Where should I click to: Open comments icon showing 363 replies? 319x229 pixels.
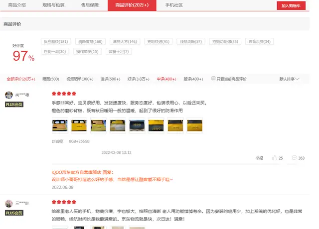[294, 158]
